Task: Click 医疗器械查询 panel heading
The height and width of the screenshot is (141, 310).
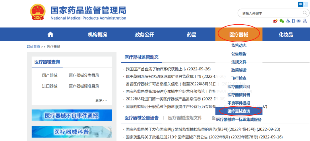Action: [47, 62]
